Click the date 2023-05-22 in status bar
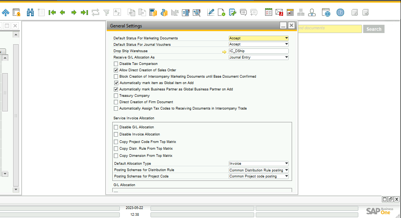 click(134, 208)
